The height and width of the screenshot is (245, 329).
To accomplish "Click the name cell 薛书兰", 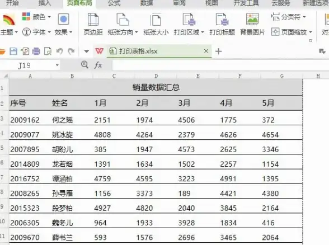I will (x=72, y=235).
